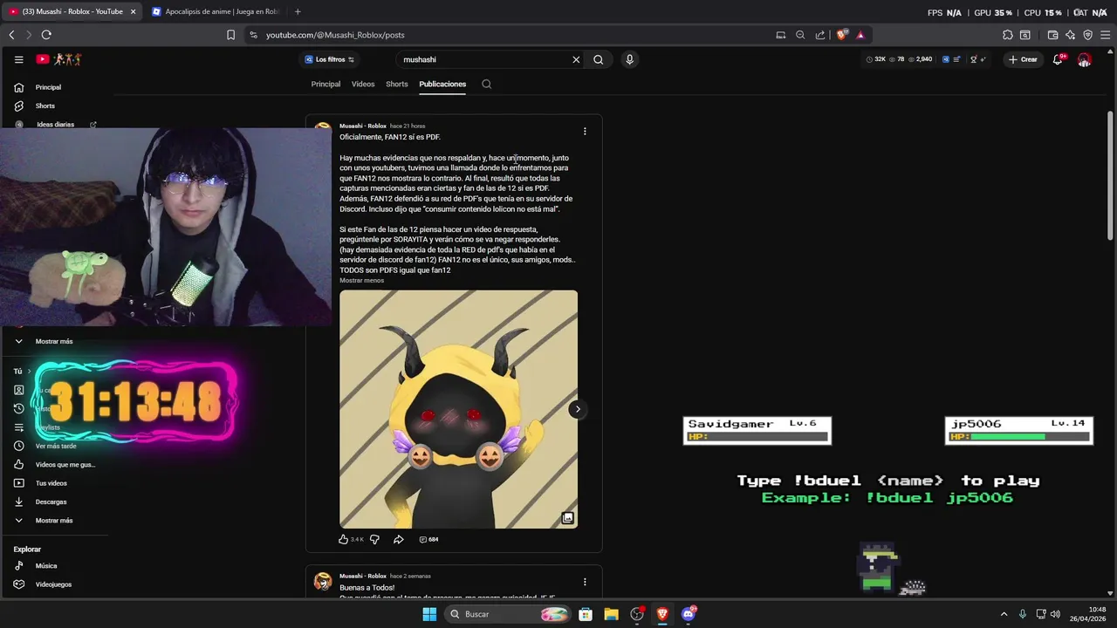Screen dimensions: 1117x628
Task: Open 'Videojuegos' under Explorar
Action: [54, 584]
